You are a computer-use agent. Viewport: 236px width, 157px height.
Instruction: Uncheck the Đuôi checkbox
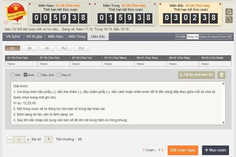click(26, 75)
